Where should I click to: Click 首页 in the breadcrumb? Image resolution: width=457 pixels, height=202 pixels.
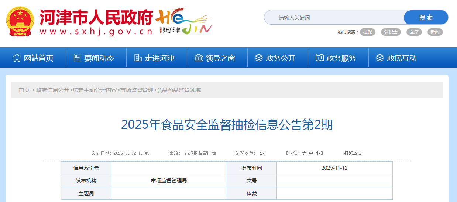click(24, 90)
